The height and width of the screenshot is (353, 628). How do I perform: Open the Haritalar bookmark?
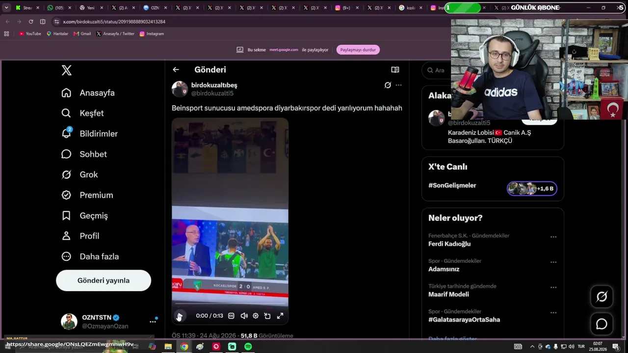57,34
